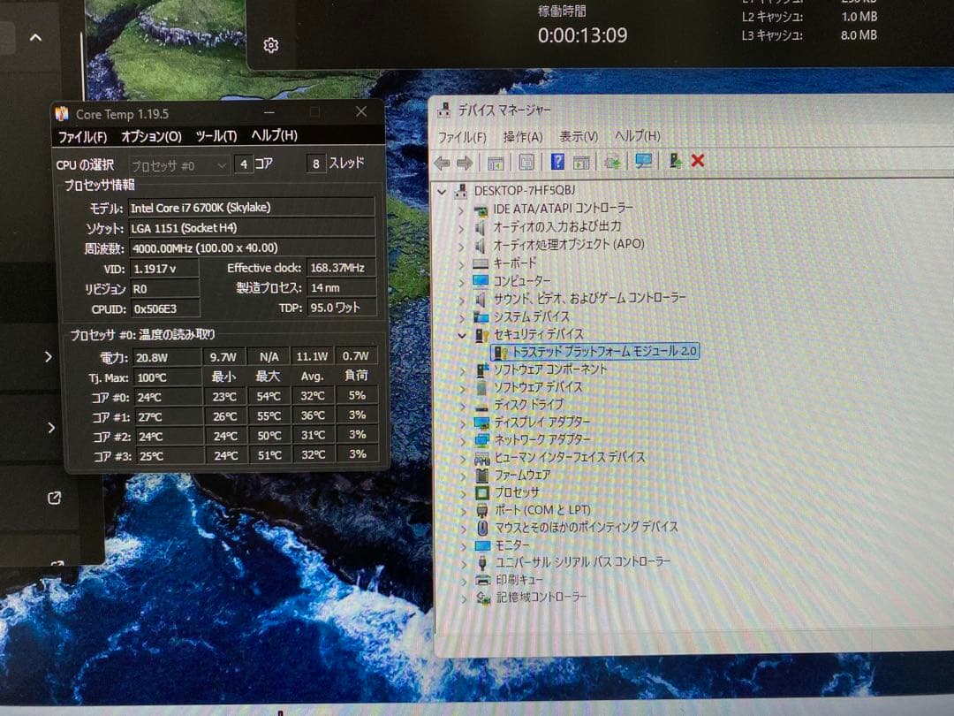
Task: Expand the lower right chevron in left sidebar
Action: tap(51, 428)
